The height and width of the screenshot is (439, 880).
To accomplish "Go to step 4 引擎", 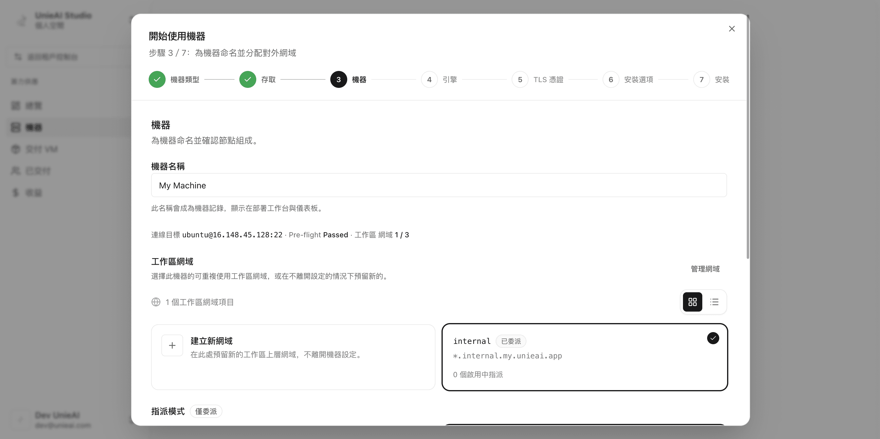I will point(429,79).
